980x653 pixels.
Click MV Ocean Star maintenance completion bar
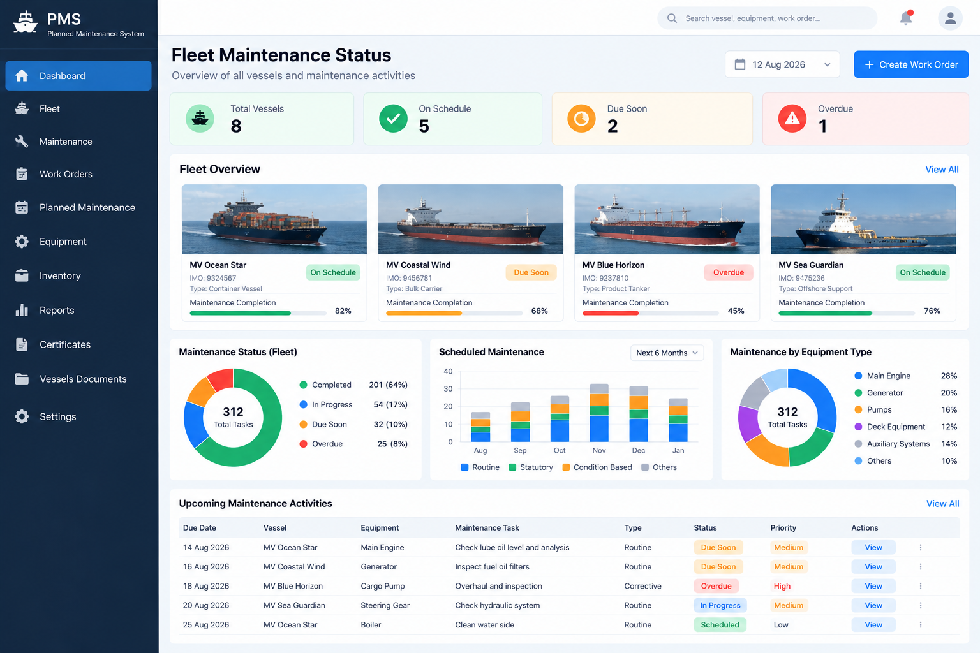click(x=258, y=313)
